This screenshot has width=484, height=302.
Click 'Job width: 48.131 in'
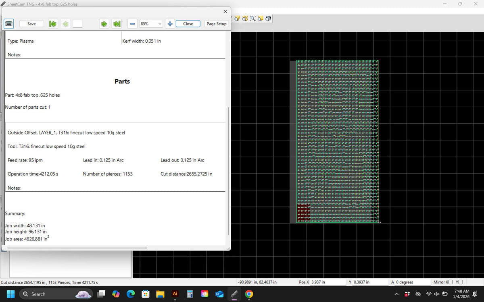click(25, 226)
